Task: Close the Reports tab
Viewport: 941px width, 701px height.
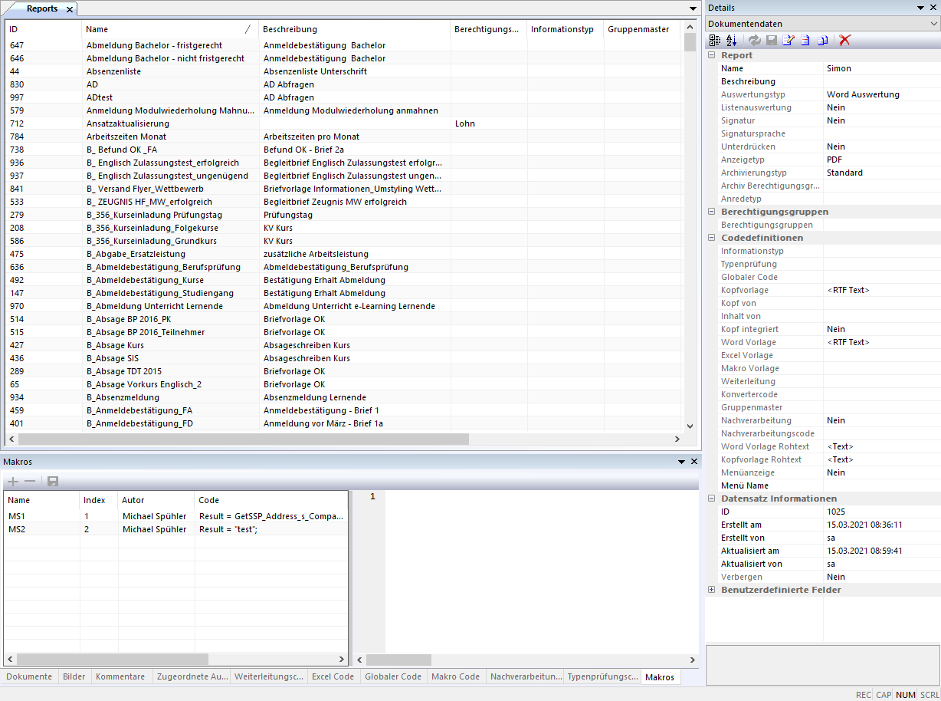Action: click(x=68, y=9)
